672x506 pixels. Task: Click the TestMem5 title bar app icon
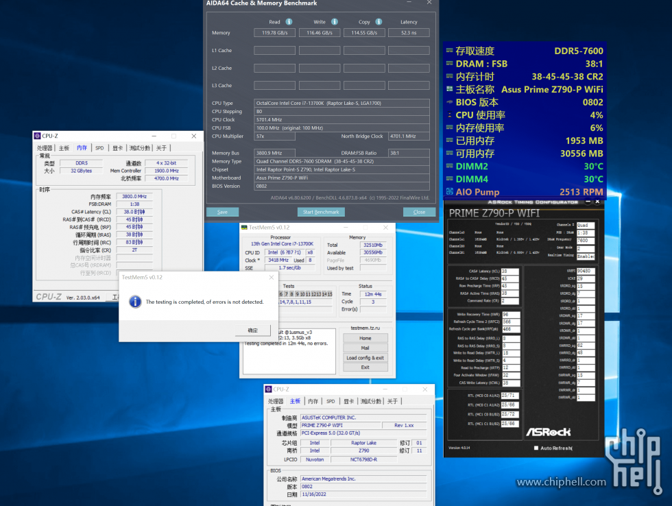tap(244, 228)
